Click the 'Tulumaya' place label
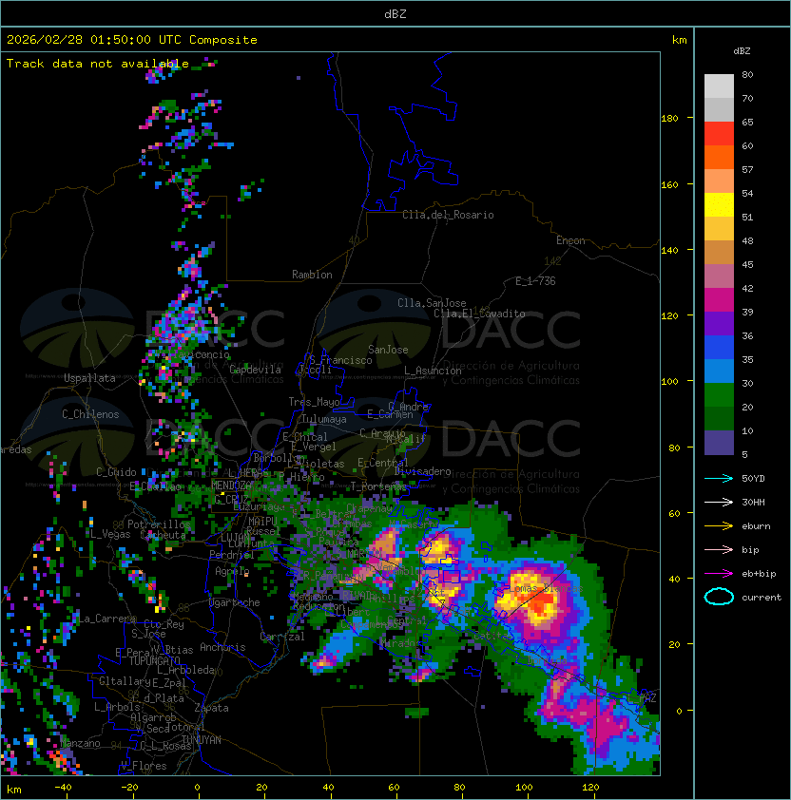Viewport: 791px width, 800px height. [324, 419]
